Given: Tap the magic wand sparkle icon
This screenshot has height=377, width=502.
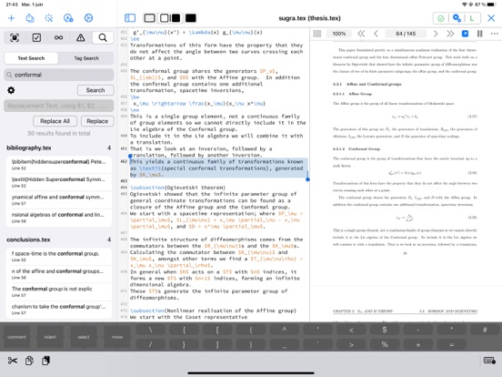Looking at the screenshot, I should [49, 18].
